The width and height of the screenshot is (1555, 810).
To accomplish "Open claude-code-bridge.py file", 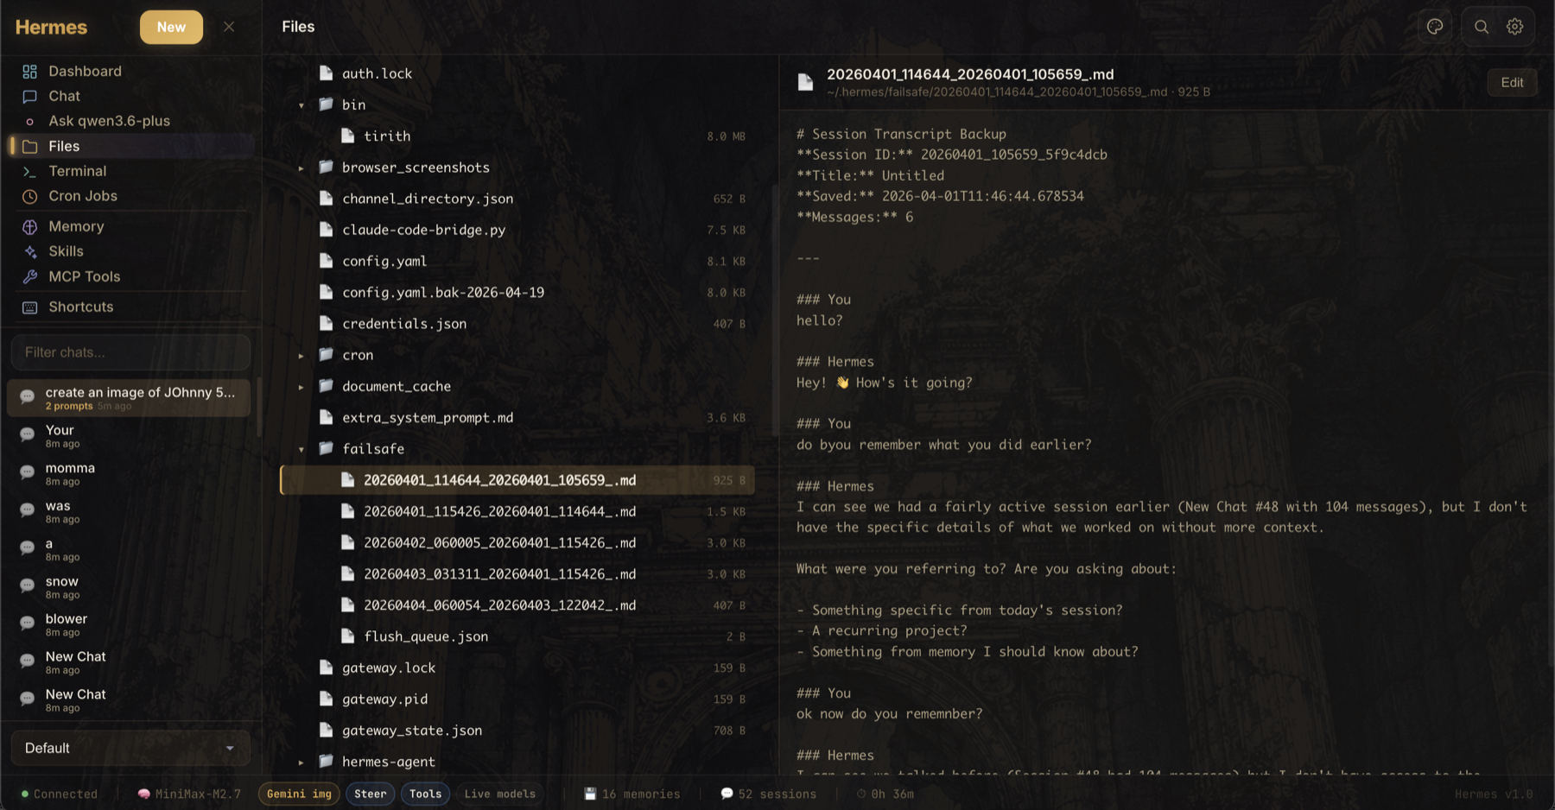I will [517, 230].
